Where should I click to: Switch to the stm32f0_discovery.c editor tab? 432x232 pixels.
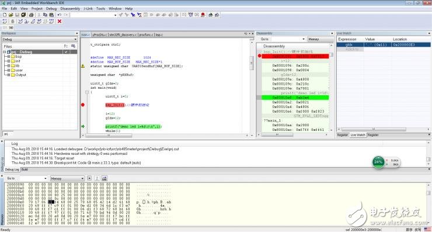point(123,34)
